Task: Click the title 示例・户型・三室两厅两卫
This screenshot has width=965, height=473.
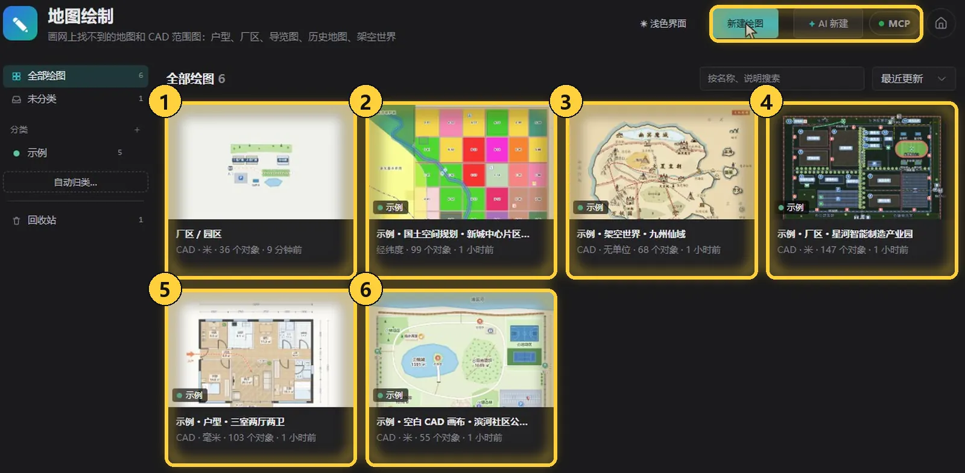Action: (230, 422)
